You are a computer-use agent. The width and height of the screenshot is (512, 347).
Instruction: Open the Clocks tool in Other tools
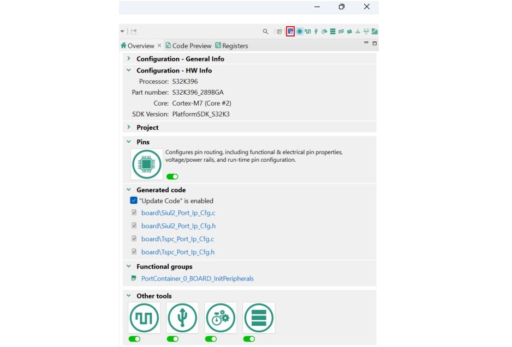(144, 318)
